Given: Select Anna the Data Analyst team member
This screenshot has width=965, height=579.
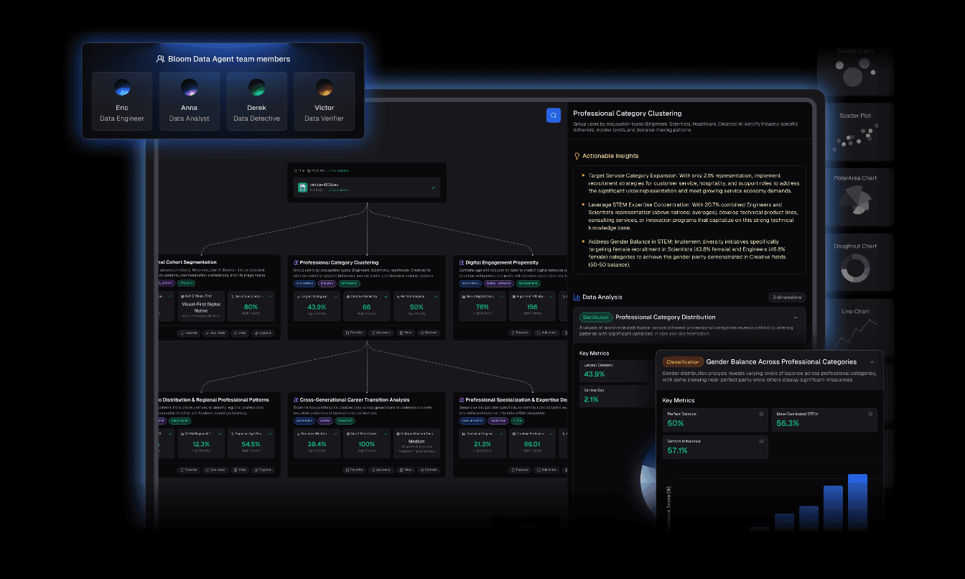Looking at the screenshot, I should pyautogui.click(x=189, y=101).
